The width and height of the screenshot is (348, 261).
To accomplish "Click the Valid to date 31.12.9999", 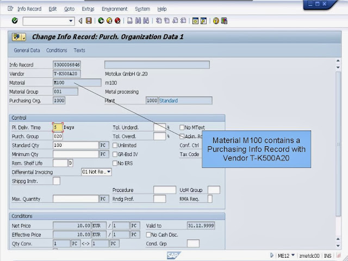I will tap(201, 226).
